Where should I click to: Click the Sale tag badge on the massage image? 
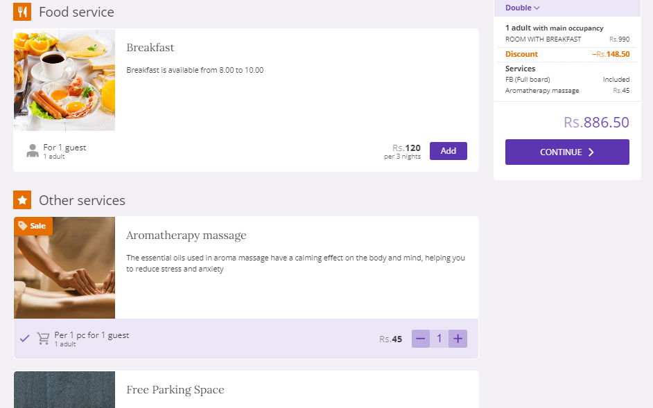pos(33,226)
